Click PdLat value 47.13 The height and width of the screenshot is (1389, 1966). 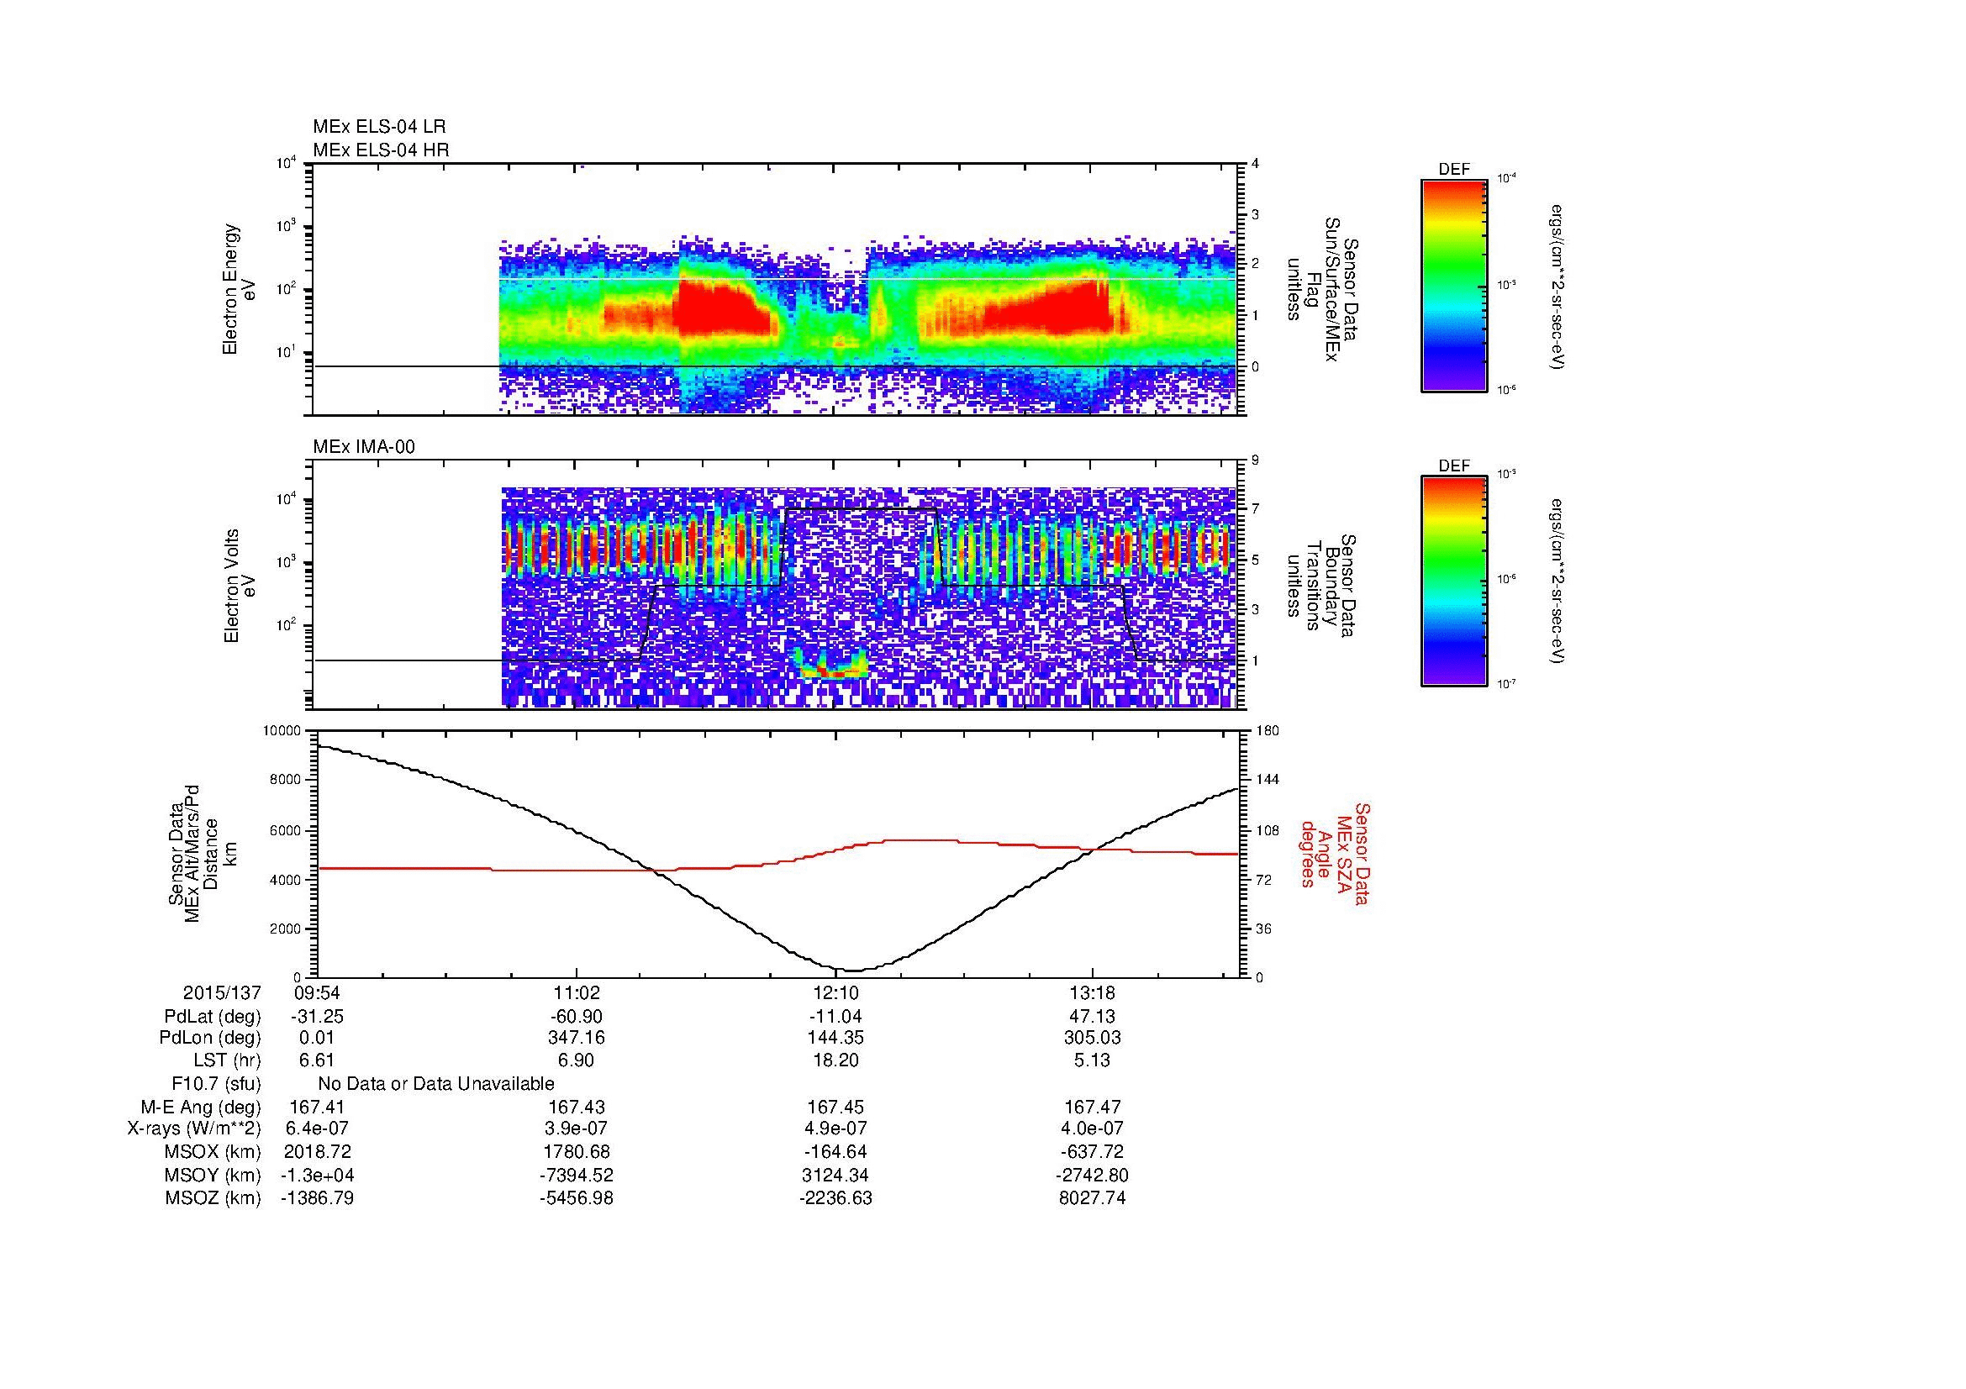[x=1093, y=1017]
